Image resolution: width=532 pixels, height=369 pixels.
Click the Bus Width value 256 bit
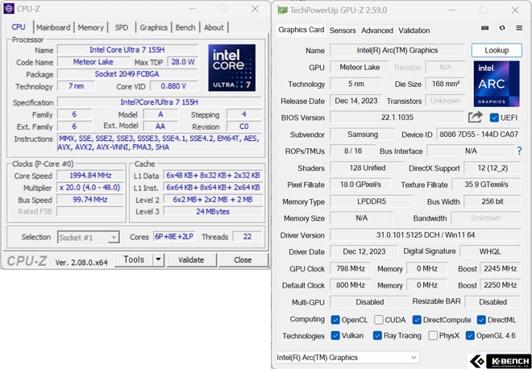pyautogui.click(x=493, y=201)
